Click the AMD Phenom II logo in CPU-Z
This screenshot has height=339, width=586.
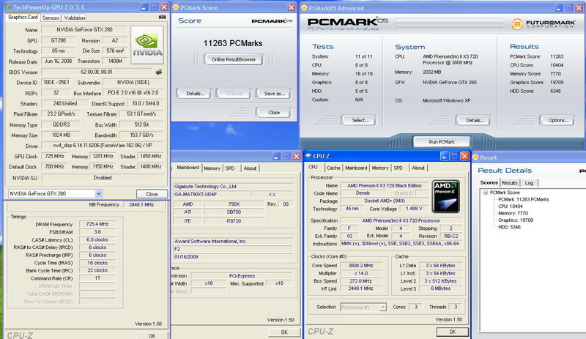pos(446,197)
